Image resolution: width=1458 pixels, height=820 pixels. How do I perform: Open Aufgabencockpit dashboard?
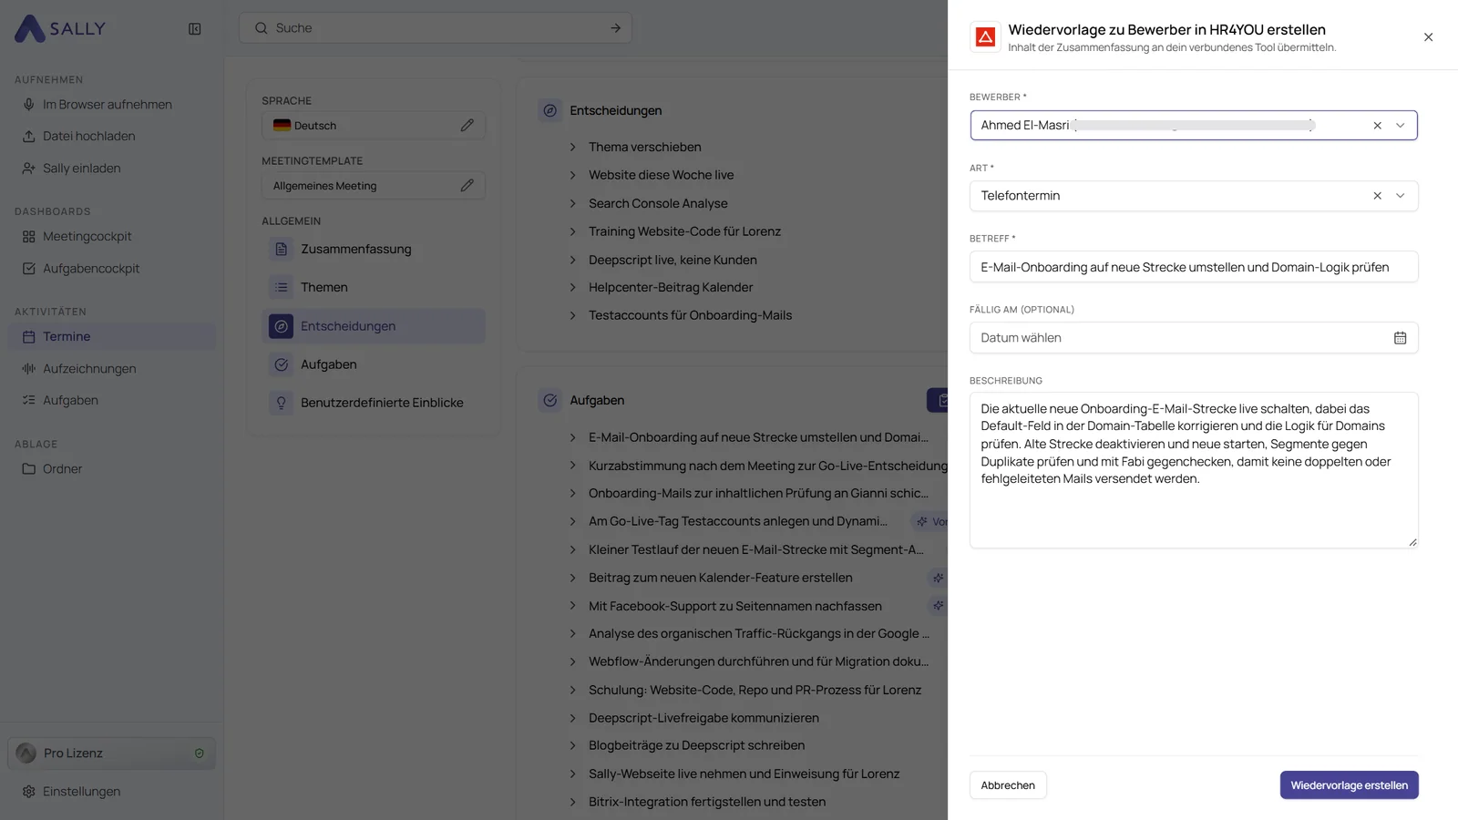(91, 269)
